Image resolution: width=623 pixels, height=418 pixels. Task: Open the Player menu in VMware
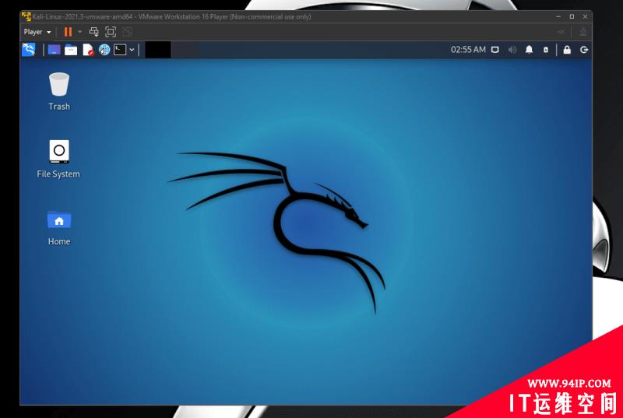coord(37,32)
